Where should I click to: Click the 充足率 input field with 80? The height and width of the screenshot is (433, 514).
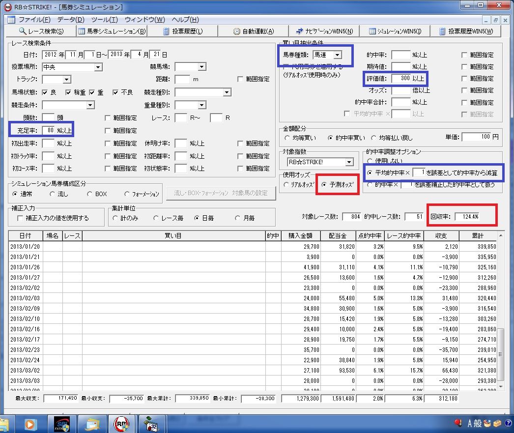pyautogui.click(x=48, y=130)
